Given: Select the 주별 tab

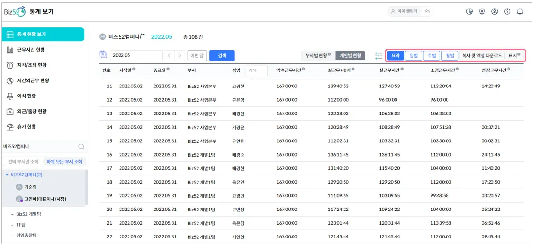Looking at the screenshot, I should pyautogui.click(x=432, y=55).
